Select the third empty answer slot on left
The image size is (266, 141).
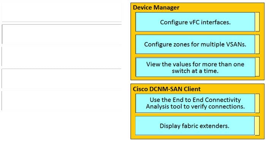62,56
